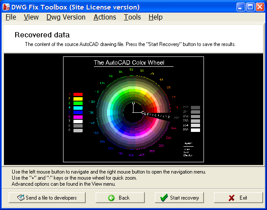Click the red X icon on Exit
The width and height of the screenshot is (267, 210).
click(232, 198)
